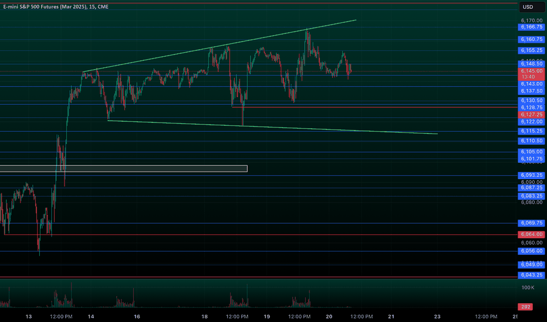Image resolution: width=547 pixels, height=322 pixels.
Task: Click the red 6,145.00 current price label
Action: click(x=531, y=74)
